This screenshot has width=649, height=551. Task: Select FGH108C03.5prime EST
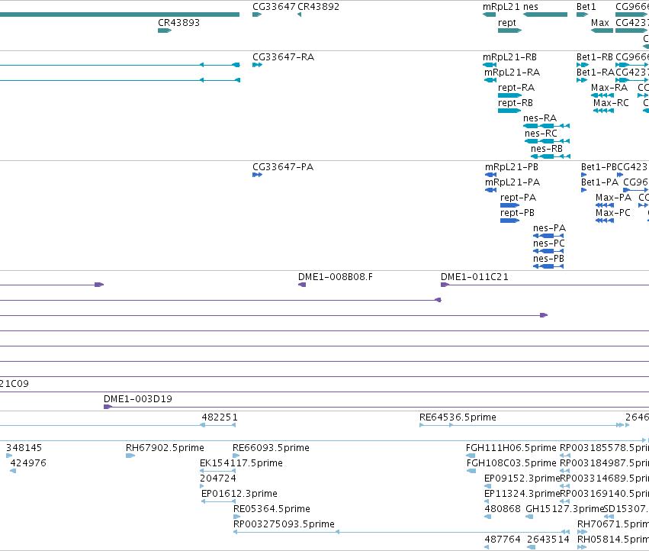[471, 471]
